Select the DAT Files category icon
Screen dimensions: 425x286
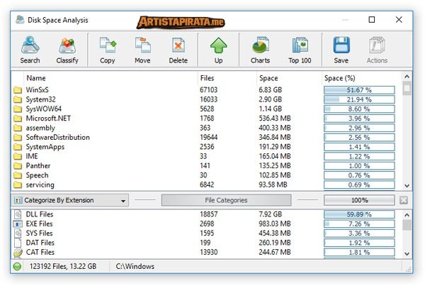pos(18,243)
